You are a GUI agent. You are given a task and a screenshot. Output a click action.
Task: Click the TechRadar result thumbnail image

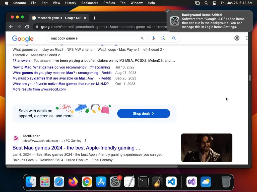[207, 148]
